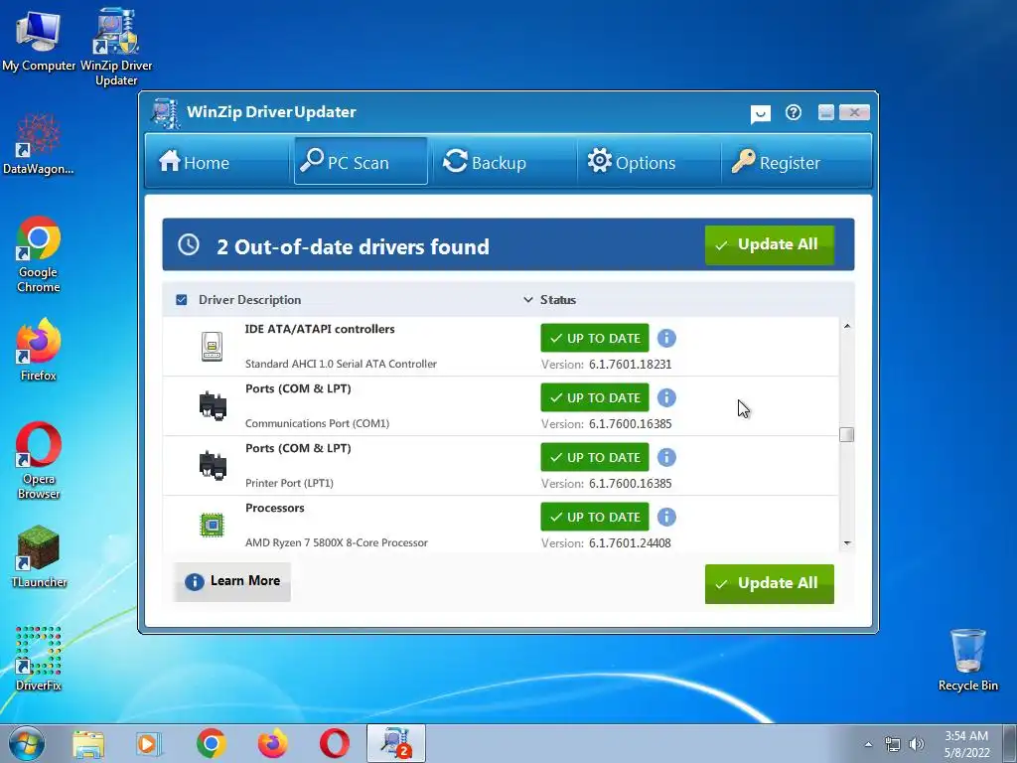Viewport: 1017px width, 763px height.
Task: Click the My Computer desktop icon
Action: coord(39,40)
